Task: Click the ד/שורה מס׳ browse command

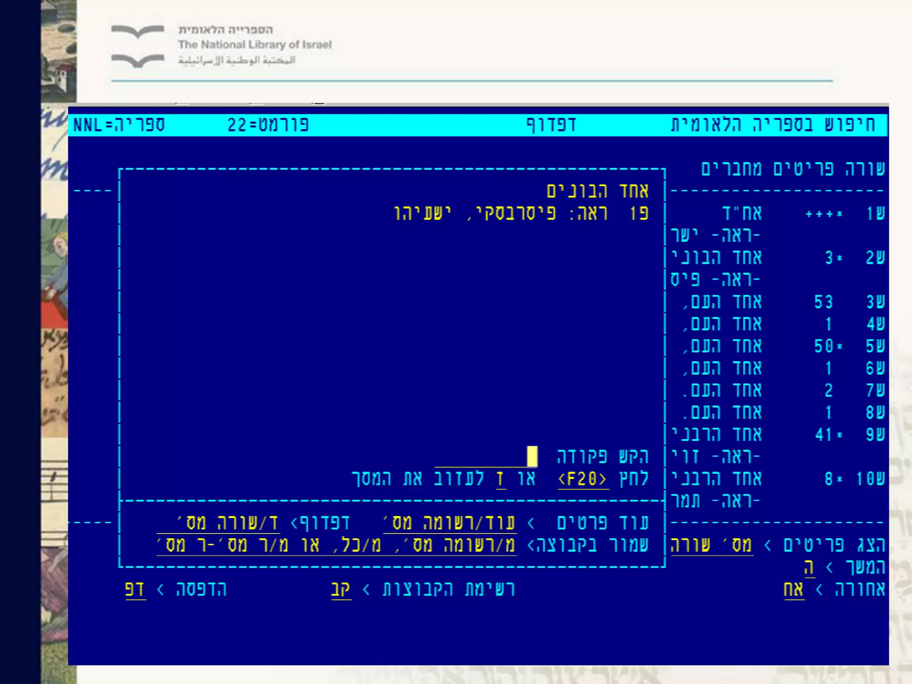Action: 218,523
